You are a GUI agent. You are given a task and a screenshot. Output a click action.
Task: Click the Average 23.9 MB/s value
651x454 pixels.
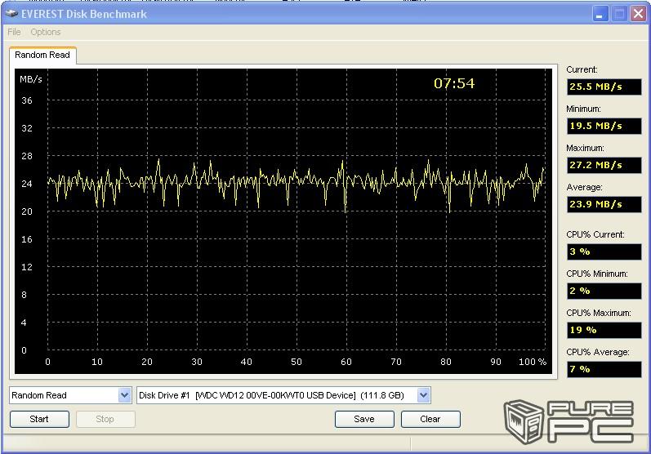coord(604,204)
